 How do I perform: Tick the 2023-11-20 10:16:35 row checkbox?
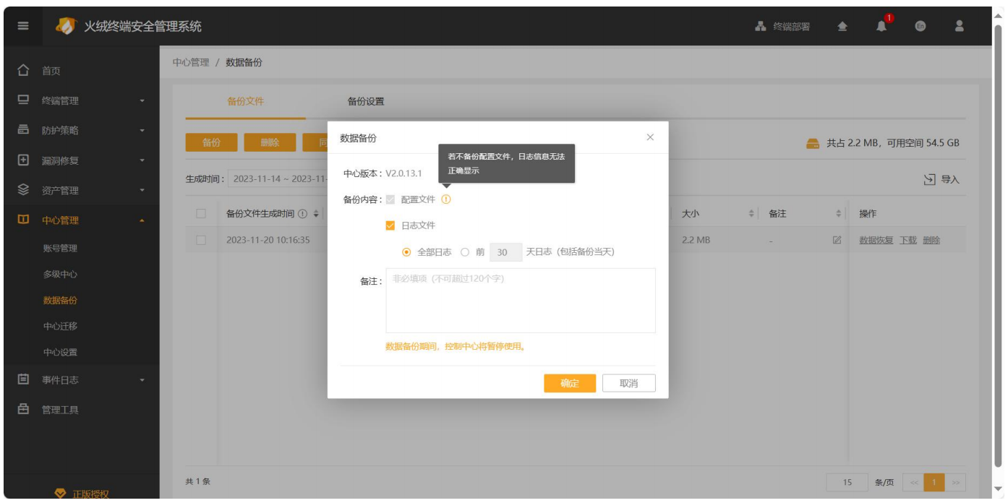pos(202,240)
